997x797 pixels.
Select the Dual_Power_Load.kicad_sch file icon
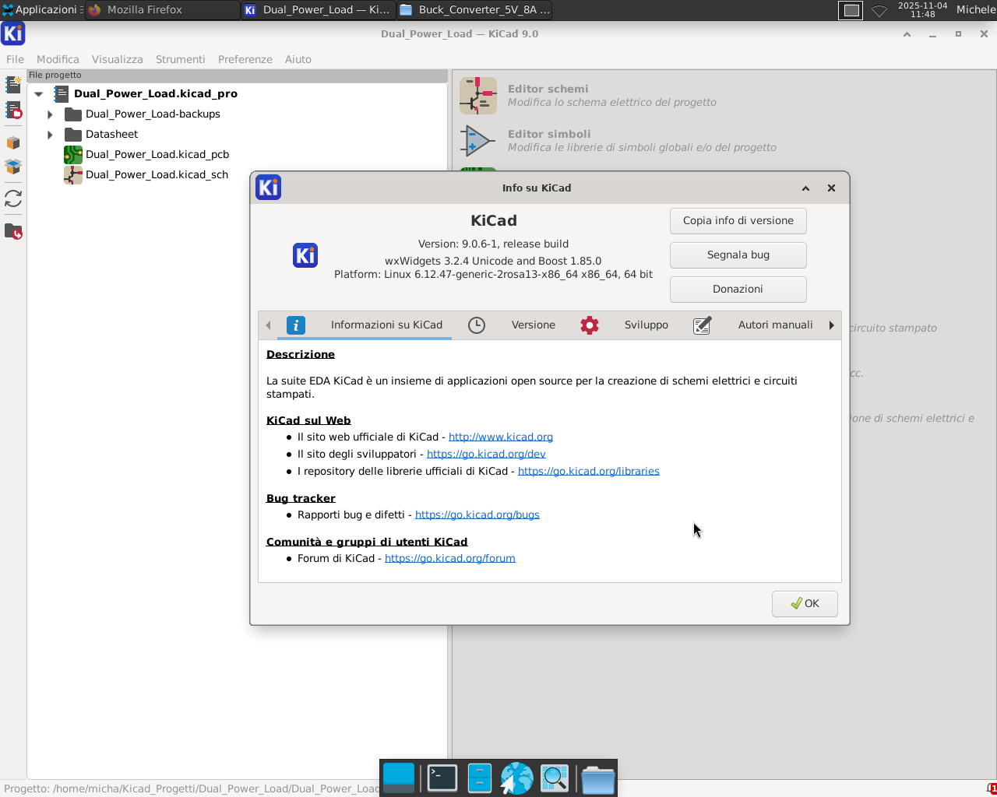[x=73, y=174]
